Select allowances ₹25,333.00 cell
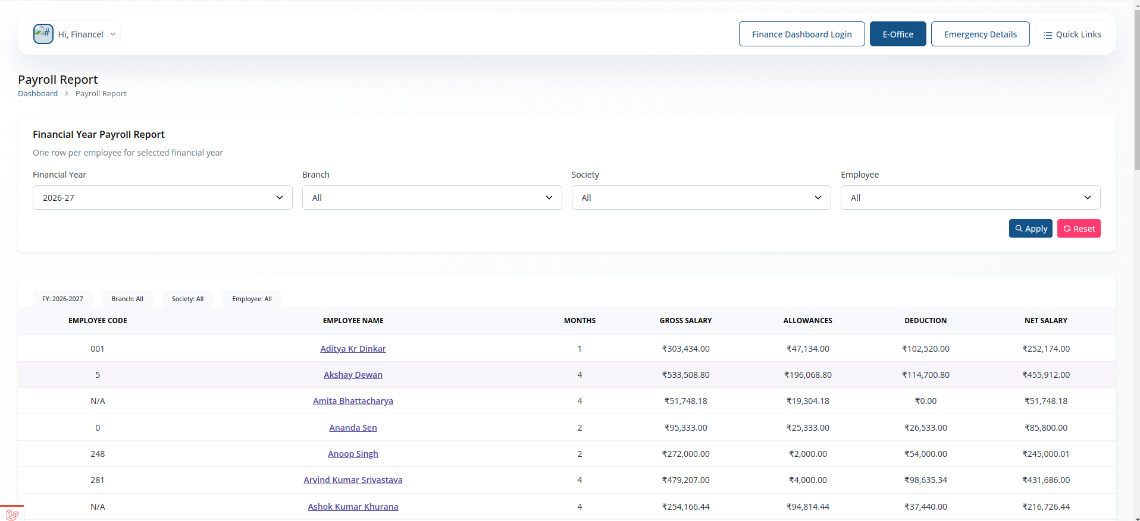 click(x=807, y=428)
